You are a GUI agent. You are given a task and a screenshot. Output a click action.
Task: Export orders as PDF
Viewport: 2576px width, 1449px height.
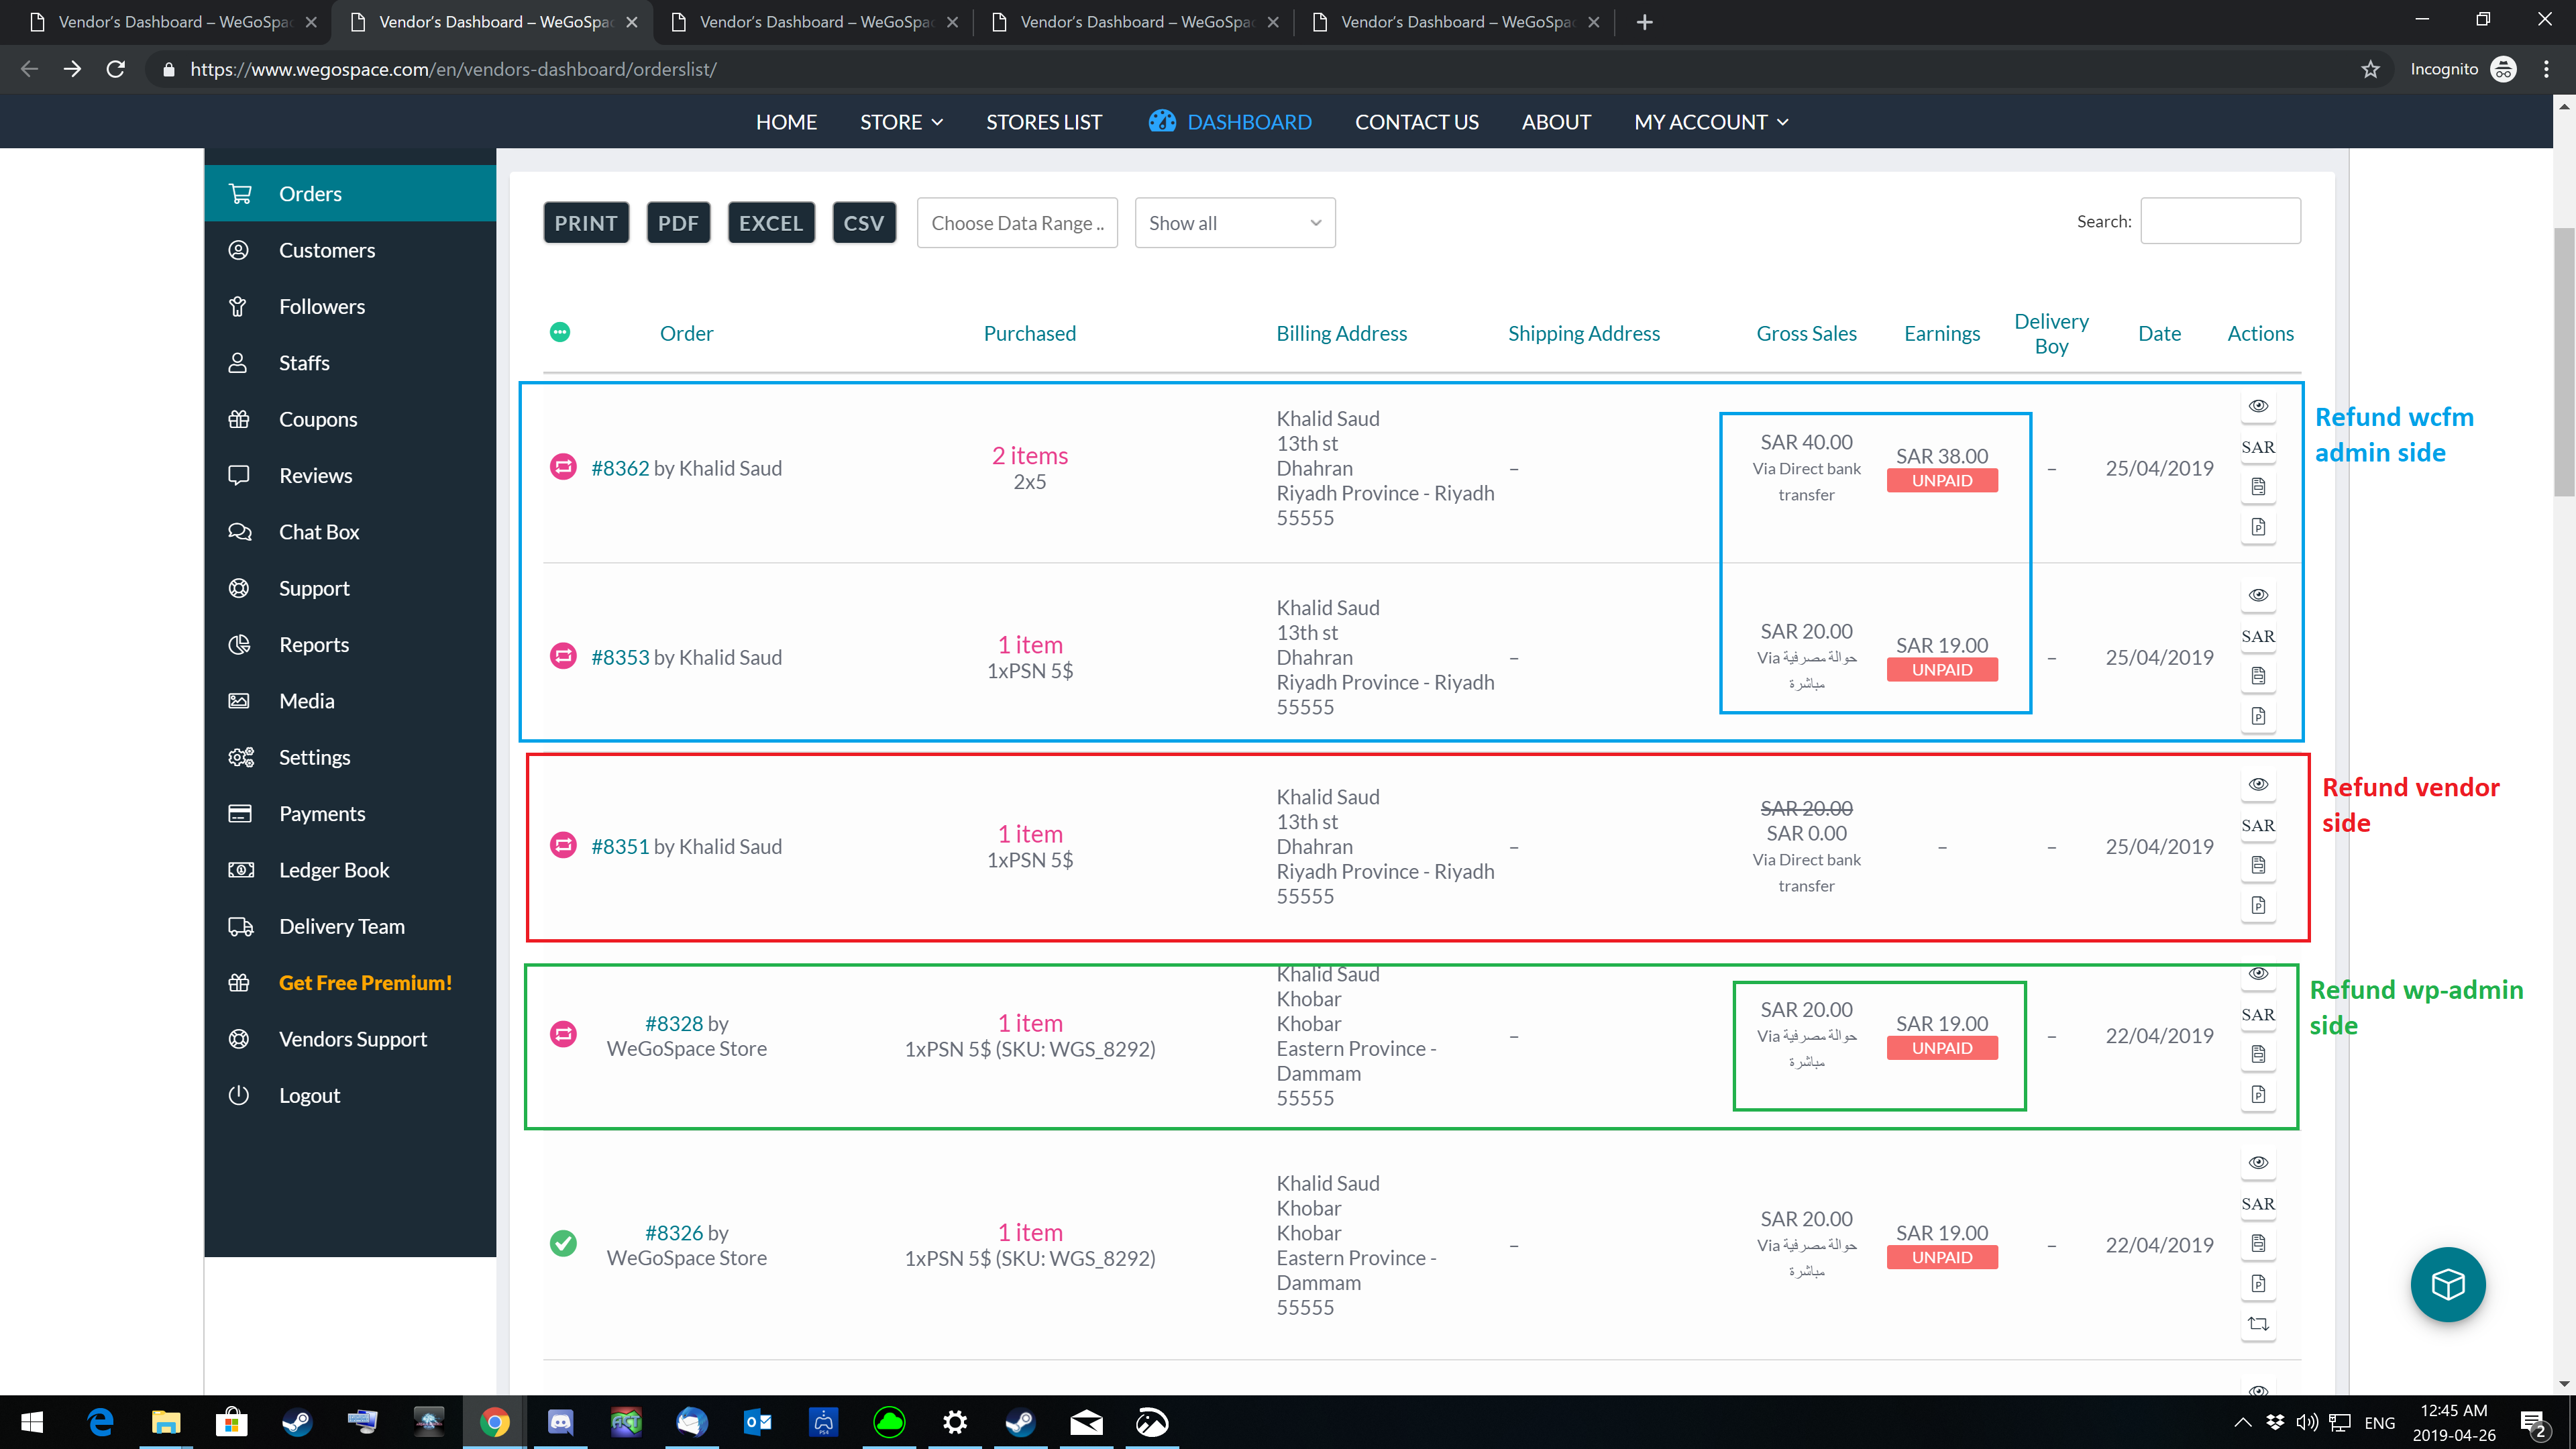(x=678, y=223)
